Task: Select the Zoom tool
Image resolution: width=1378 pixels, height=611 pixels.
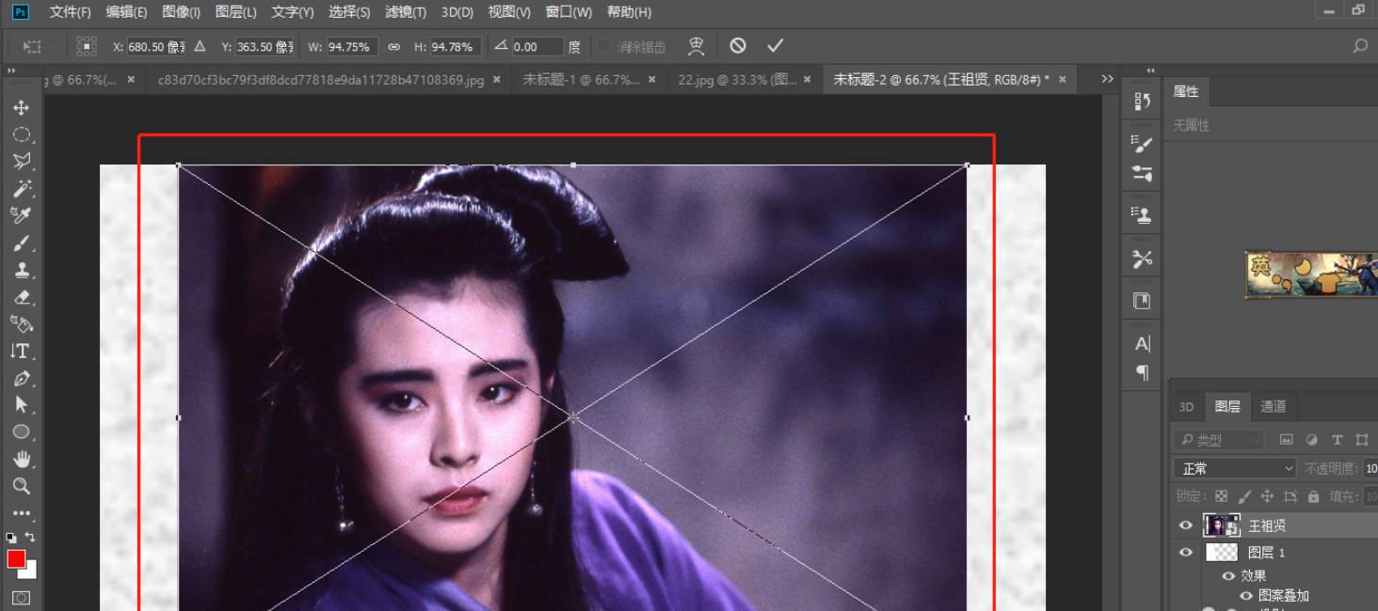Action: coord(21,486)
